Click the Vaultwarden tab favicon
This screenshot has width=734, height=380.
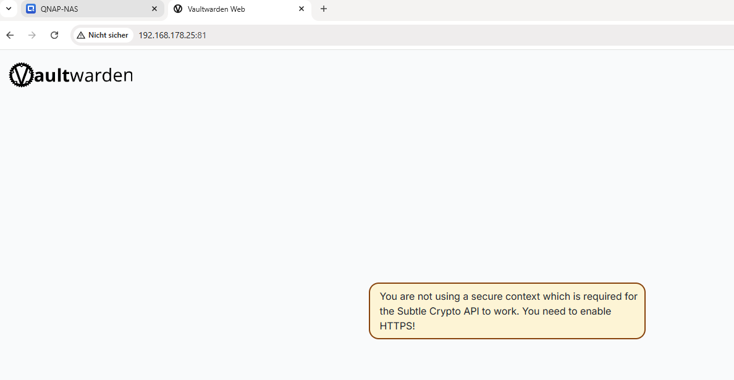coord(178,9)
